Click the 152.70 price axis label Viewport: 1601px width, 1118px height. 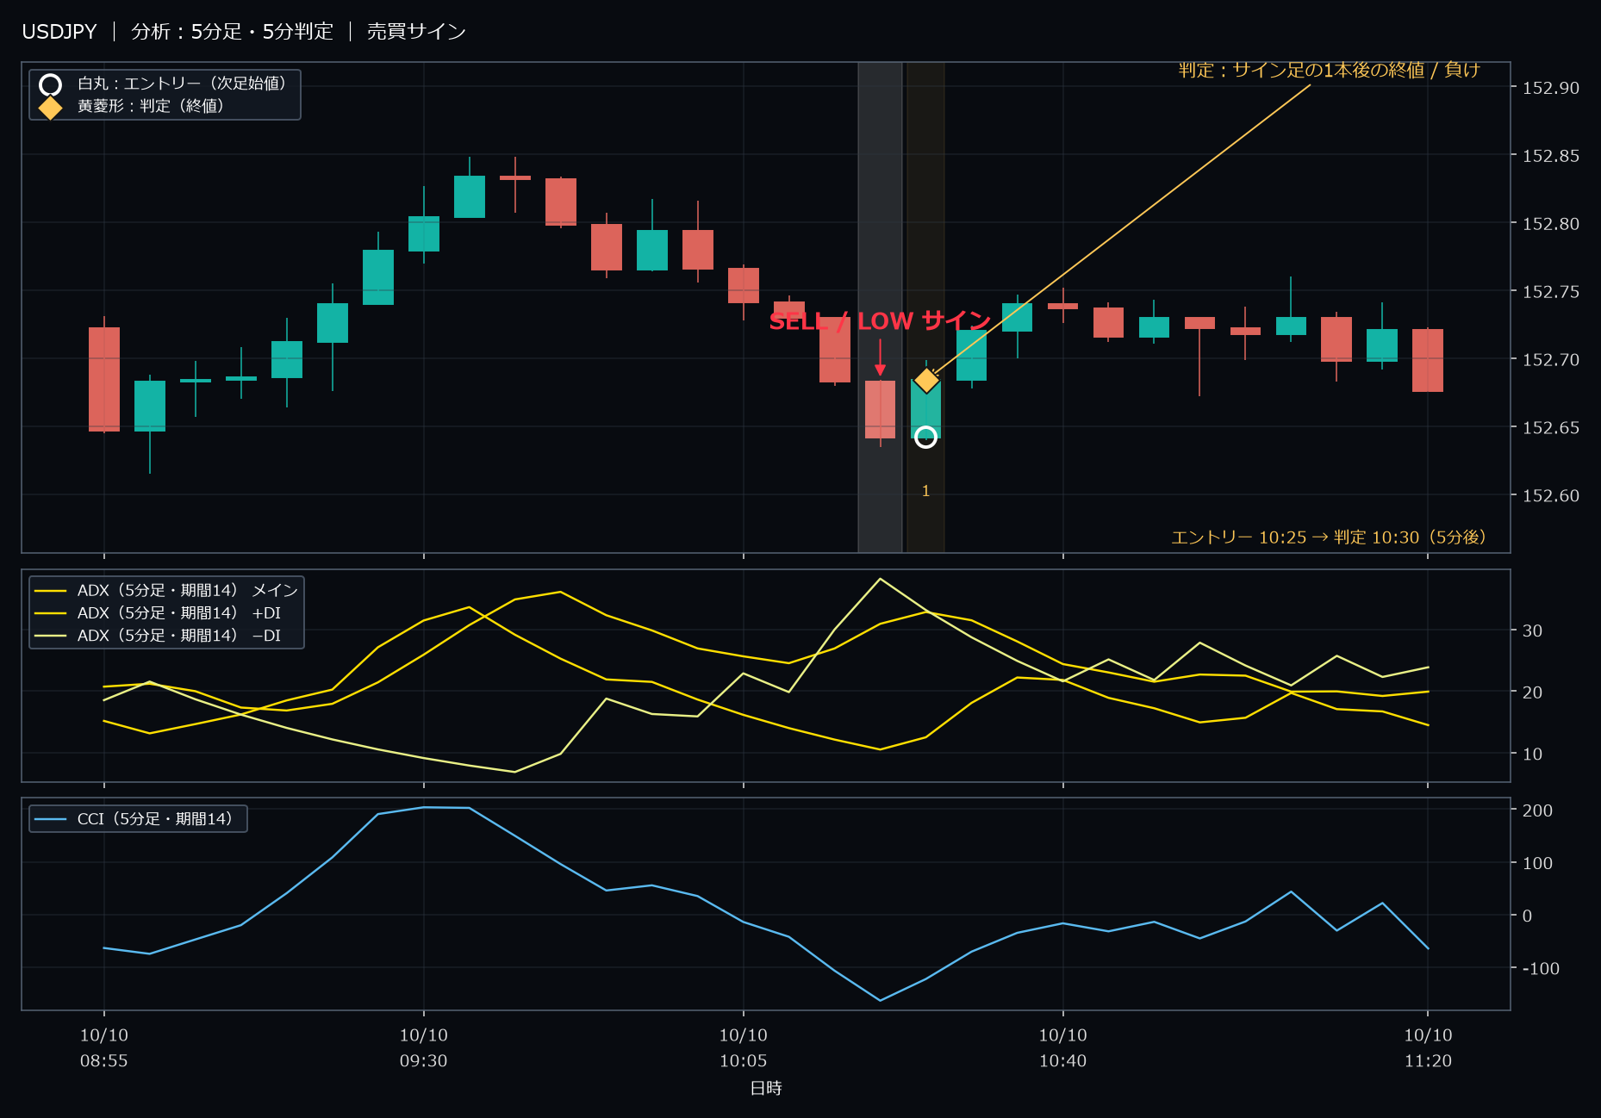(1551, 360)
